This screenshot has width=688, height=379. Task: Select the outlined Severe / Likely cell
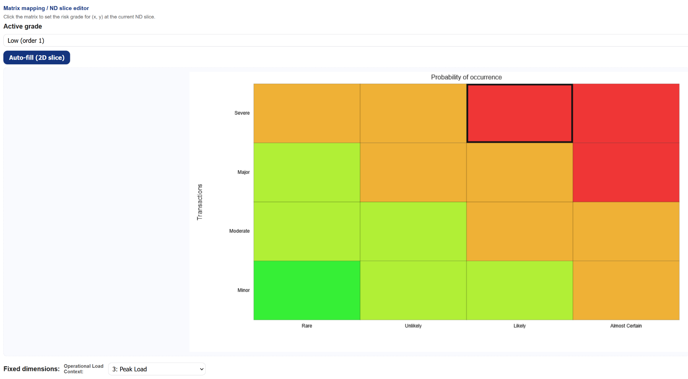click(520, 113)
